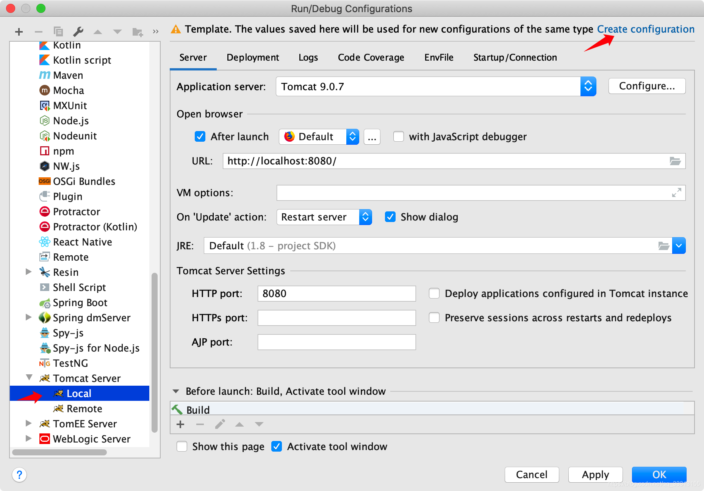Select the Mocha template icon

pyautogui.click(x=45, y=90)
